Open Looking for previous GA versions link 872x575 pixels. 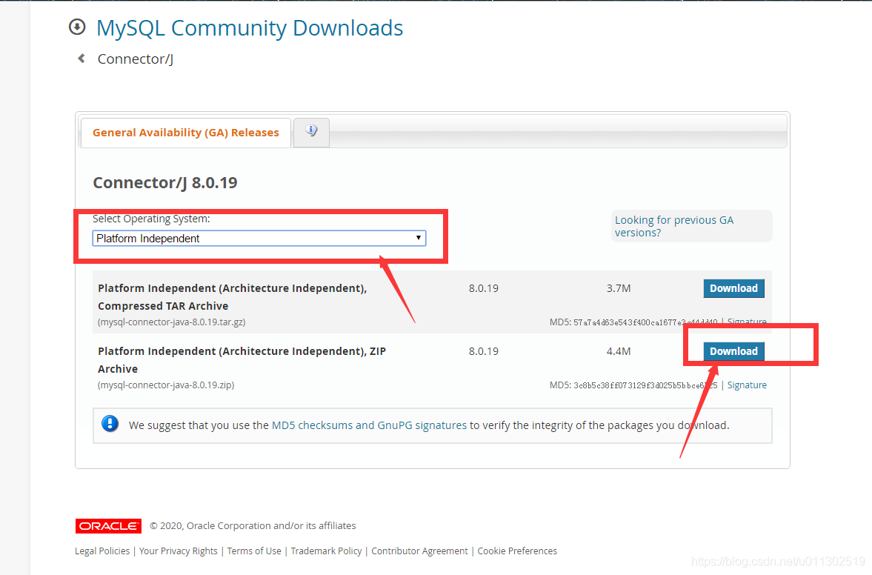(674, 226)
